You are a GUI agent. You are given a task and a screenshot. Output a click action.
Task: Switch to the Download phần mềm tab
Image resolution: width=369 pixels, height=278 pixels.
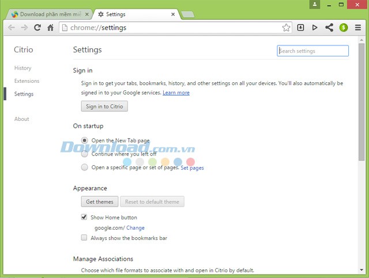(48, 14)
